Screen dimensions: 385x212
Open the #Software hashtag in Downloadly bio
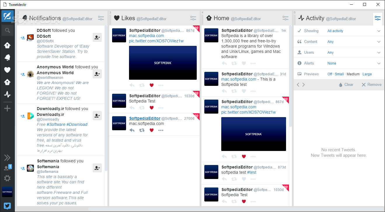point(56,124)
